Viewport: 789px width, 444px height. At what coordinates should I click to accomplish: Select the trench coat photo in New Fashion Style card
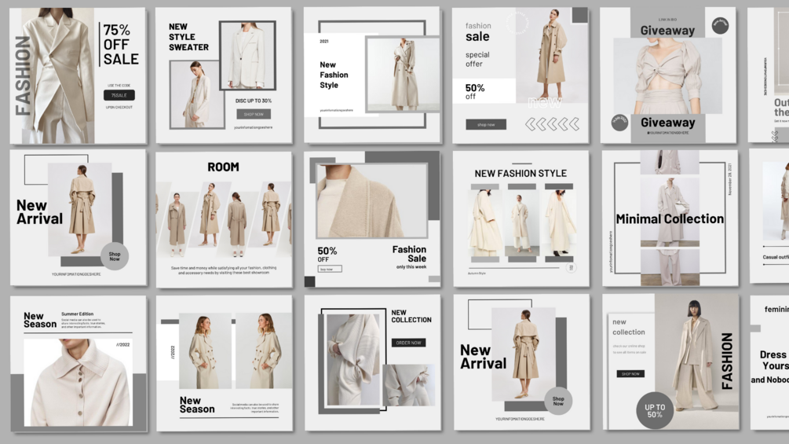(403, 74)
